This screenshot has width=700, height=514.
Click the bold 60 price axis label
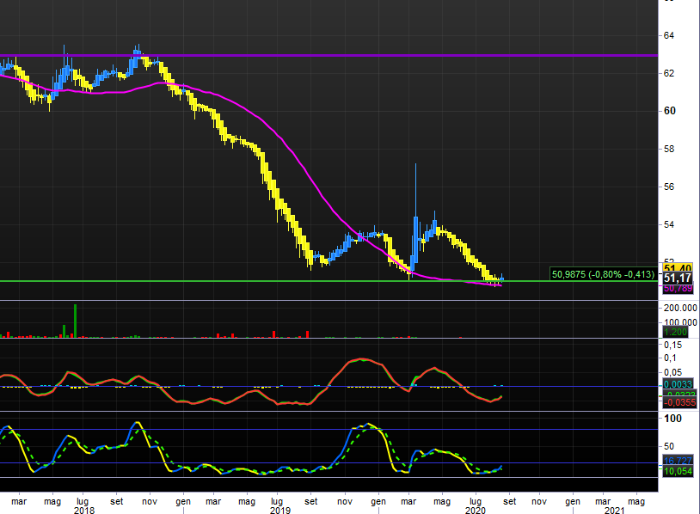point(670,111)
